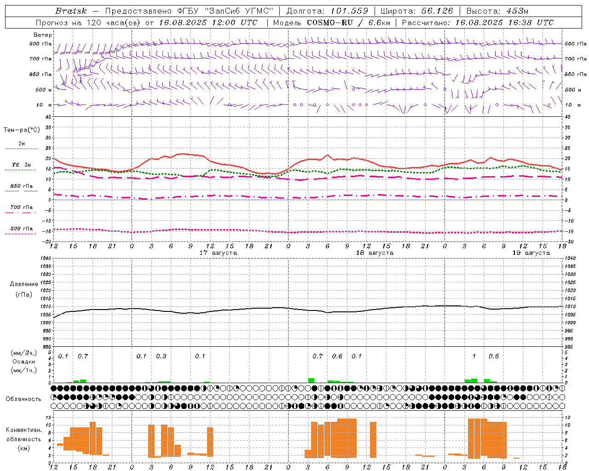Click the (мм/1ч.) units label

[24, 370]
